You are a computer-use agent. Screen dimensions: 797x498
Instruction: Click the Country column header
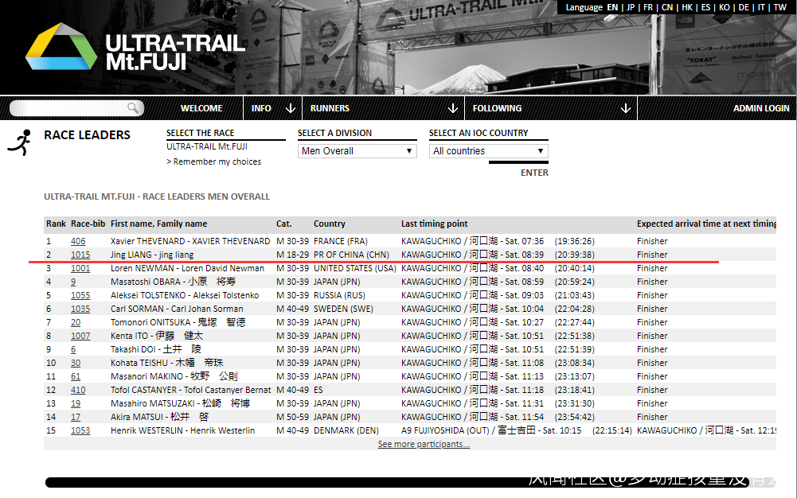330,224
